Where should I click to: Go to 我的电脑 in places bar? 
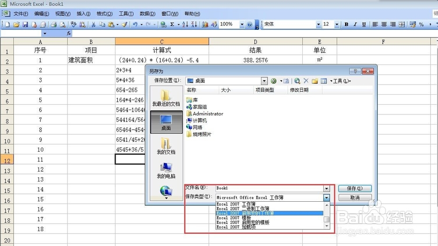click(x=166, y=171)
